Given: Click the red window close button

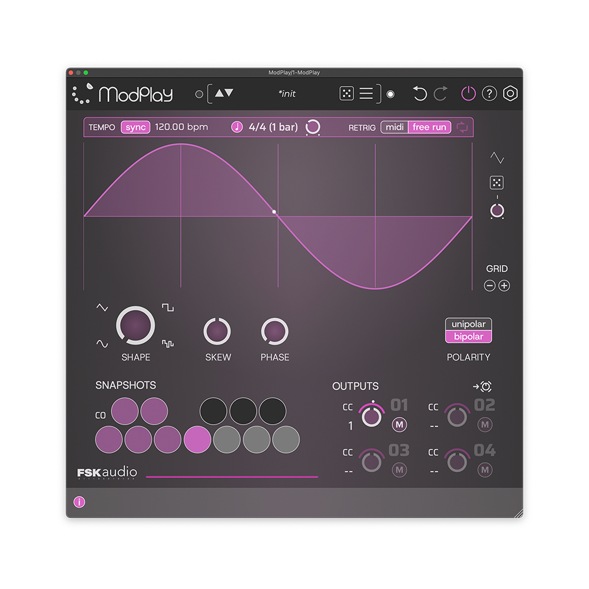Looking at the screenshot, I should (x=71, y=72).
